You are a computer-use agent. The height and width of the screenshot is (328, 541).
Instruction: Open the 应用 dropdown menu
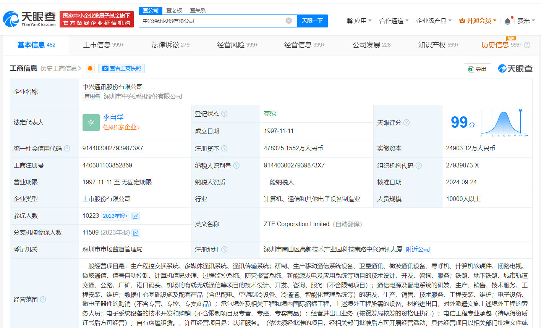coord(359,21)
